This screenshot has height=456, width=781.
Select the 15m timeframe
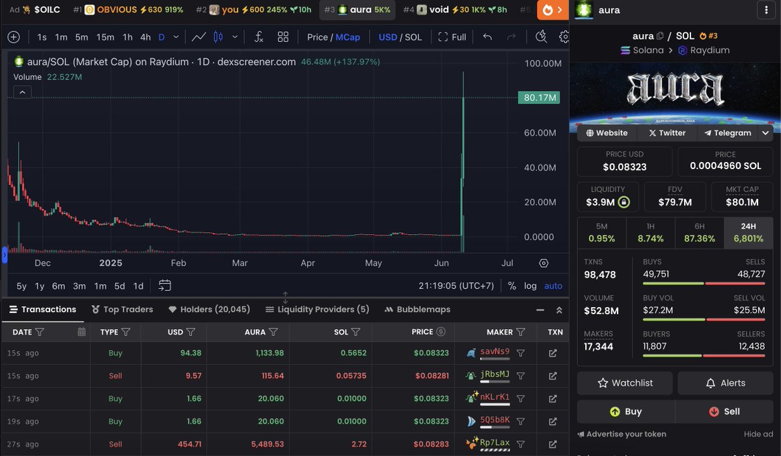[x=105, y=37]
